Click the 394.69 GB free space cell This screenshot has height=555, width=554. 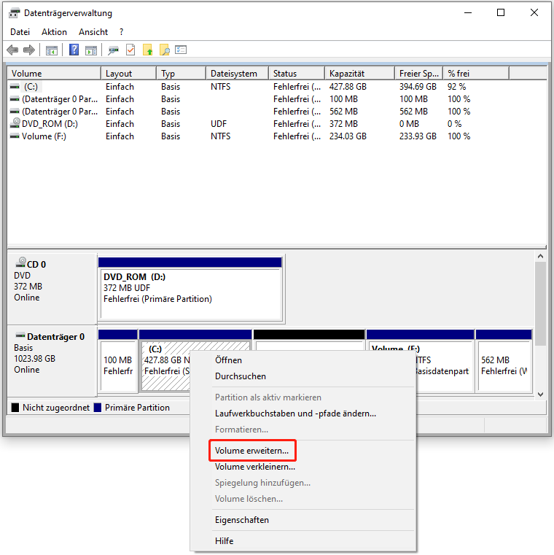418,86
